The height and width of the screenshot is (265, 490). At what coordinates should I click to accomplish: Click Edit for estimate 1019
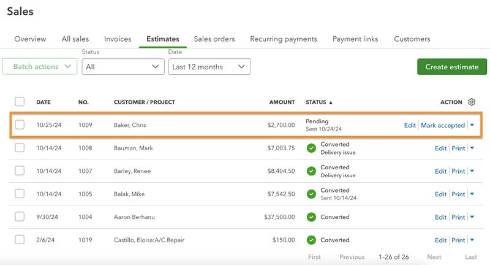(440, 240)
